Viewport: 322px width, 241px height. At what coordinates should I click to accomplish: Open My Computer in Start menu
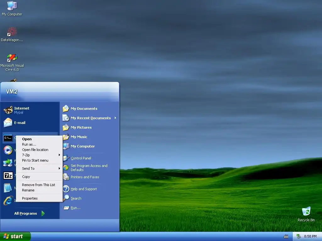[83, 146]
